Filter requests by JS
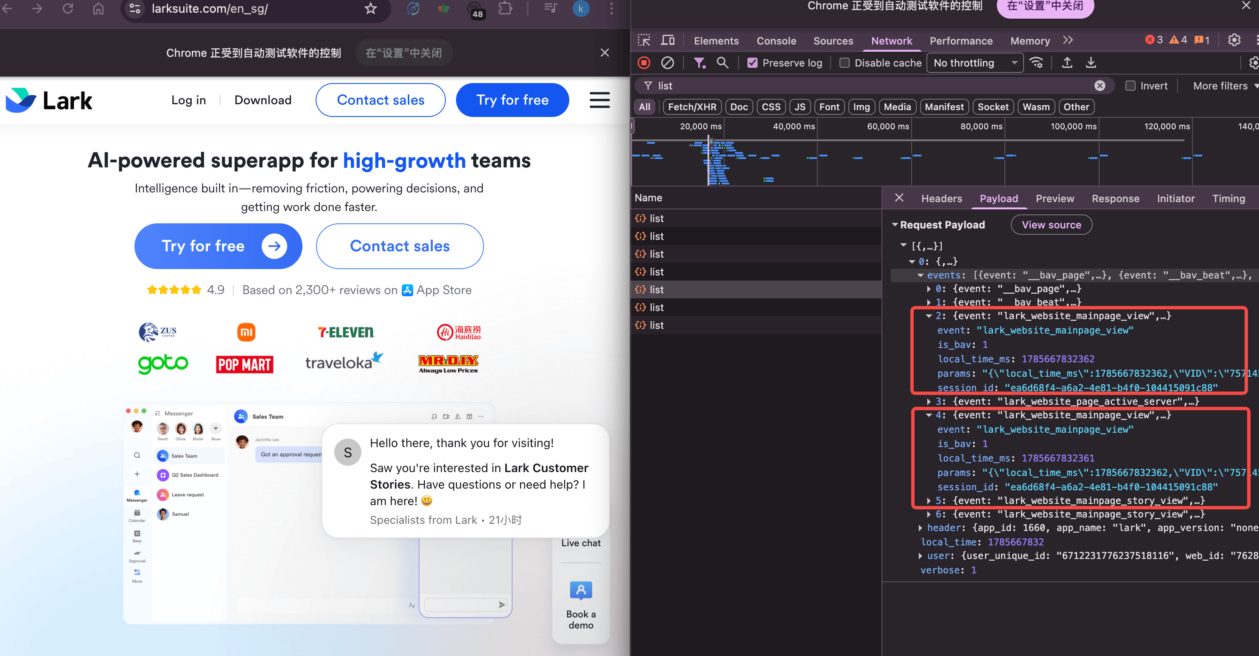 (x=800, y=107)
